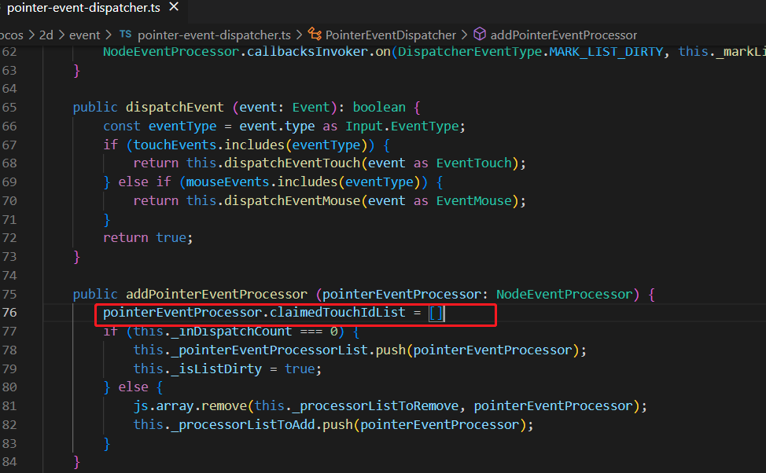Image resolution: width=766 pixels, height=473 pixels.
Task: Click dispatchEventTouch call on line 68
Action: point(292,163)
